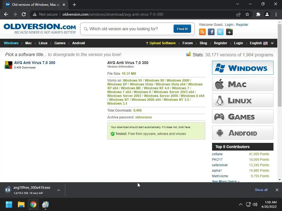Open Linux menu in navigation bar
This screenshot has width=282, height=211.
tap(43, 43)
